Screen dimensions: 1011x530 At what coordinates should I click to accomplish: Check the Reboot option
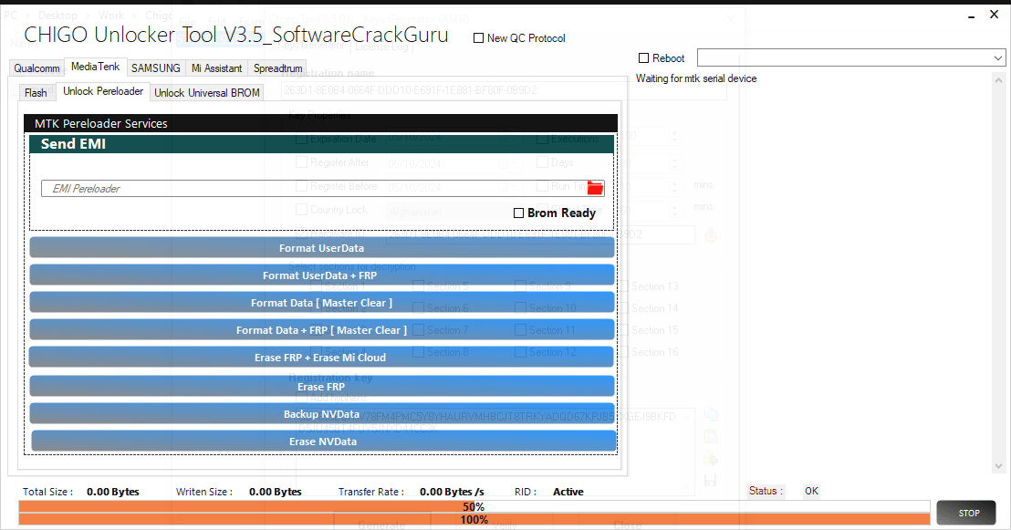point(643,57)
